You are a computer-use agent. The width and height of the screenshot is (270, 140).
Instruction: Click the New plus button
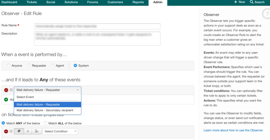(239, 2)
